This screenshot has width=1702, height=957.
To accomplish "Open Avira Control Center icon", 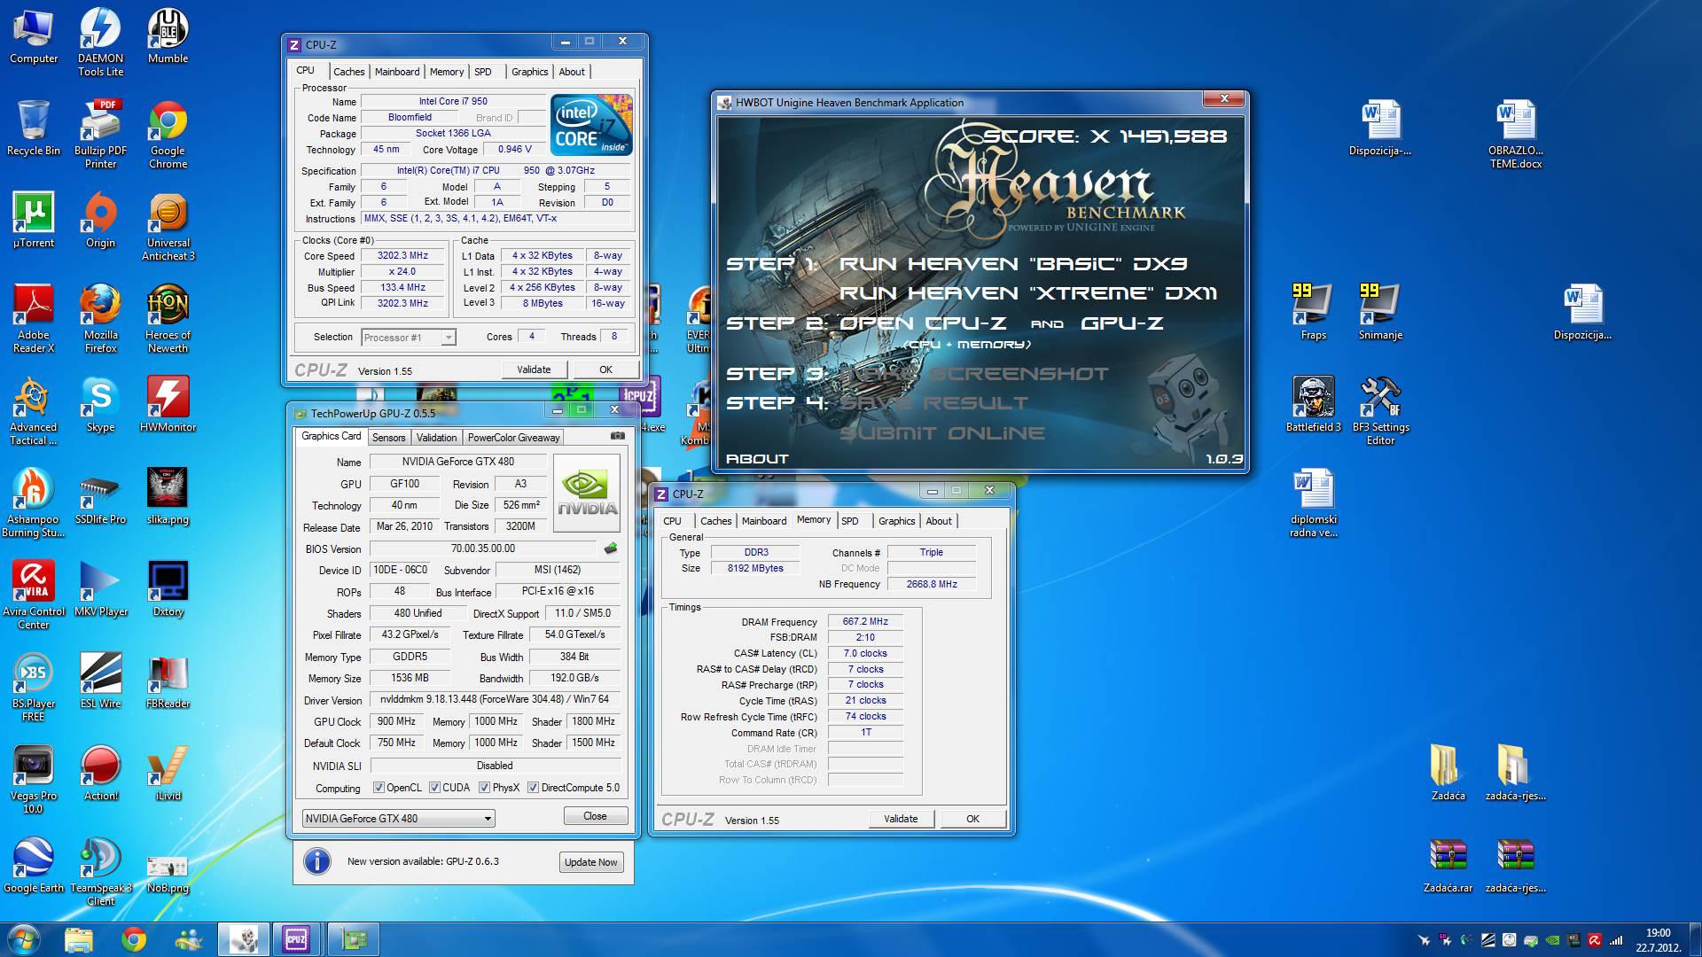I will coord(33,595).
